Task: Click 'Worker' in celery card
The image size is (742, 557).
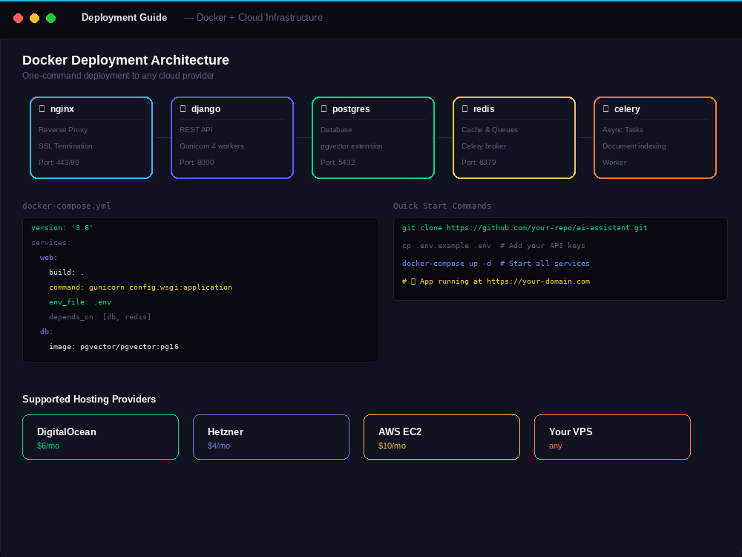Action: click(614, 163)
